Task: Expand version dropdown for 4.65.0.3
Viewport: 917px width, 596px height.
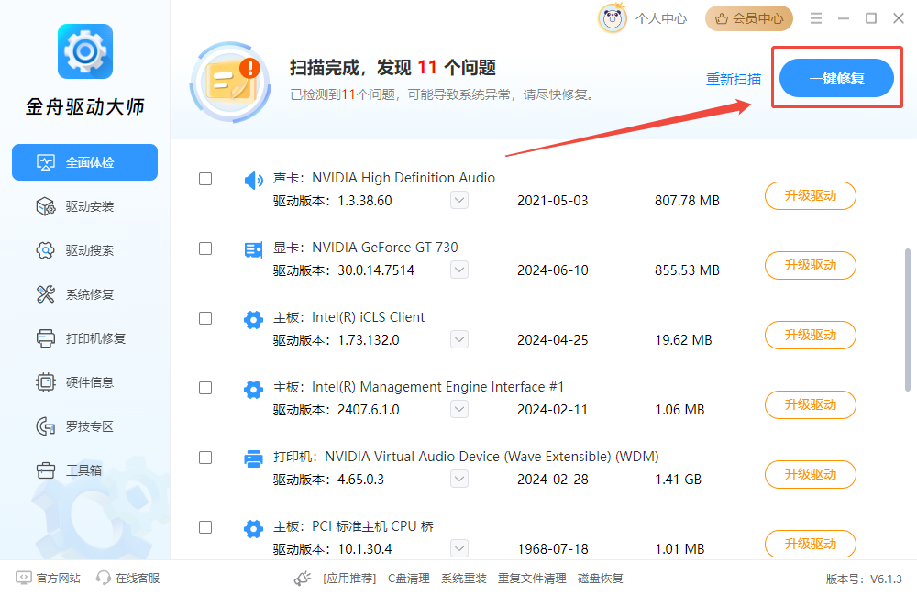Action: click(459, 479)
